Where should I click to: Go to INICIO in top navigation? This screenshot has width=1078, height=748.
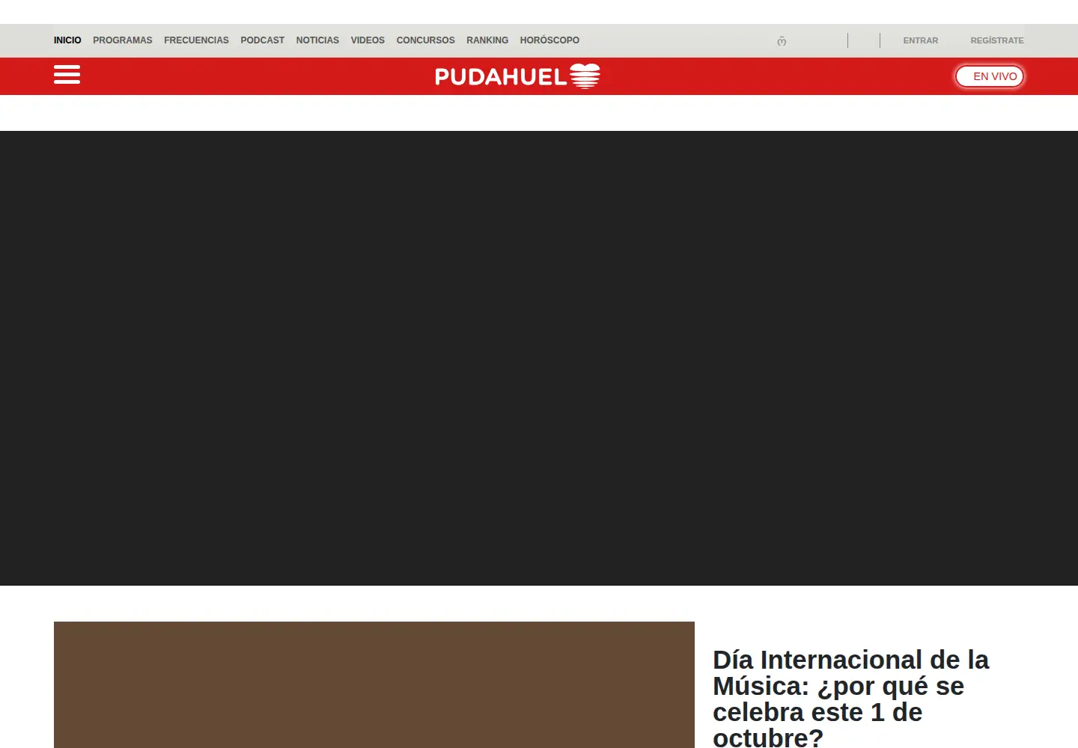pyautogui.click(x=67, y=40)
